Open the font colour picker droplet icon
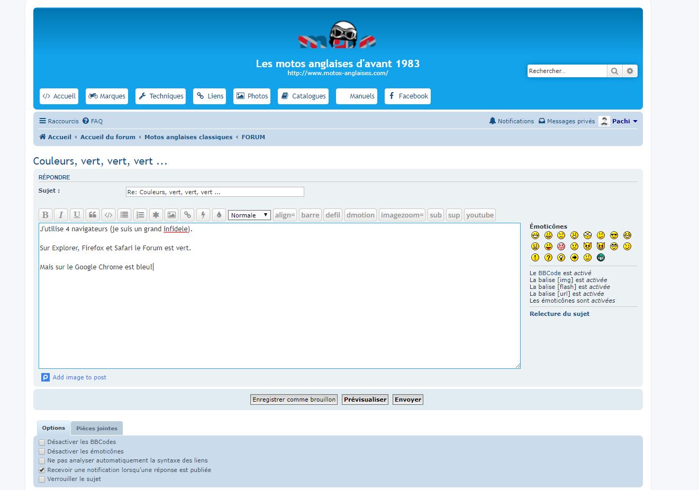Image resolution: width=699 pixels, height=490 pixels. (219, 215)
